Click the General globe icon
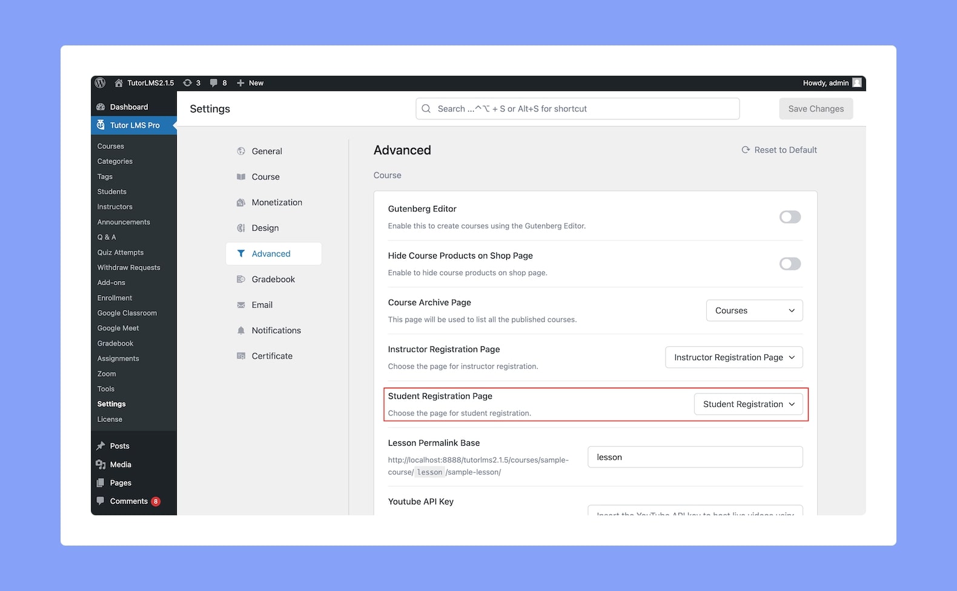This screenshot has height=591, width=957. point(241,151)
